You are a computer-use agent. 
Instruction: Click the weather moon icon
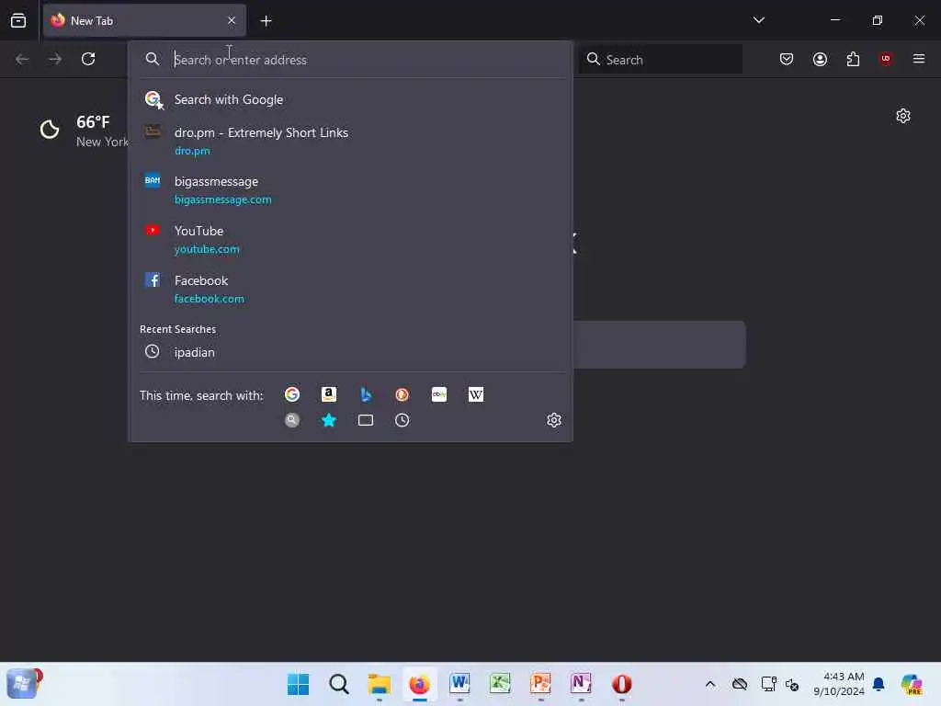(50, 129)
